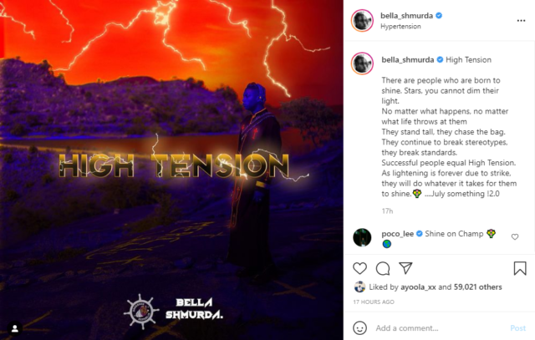Like the post with the heart icon
Screen dimensions: 535x340
(359, 268)
